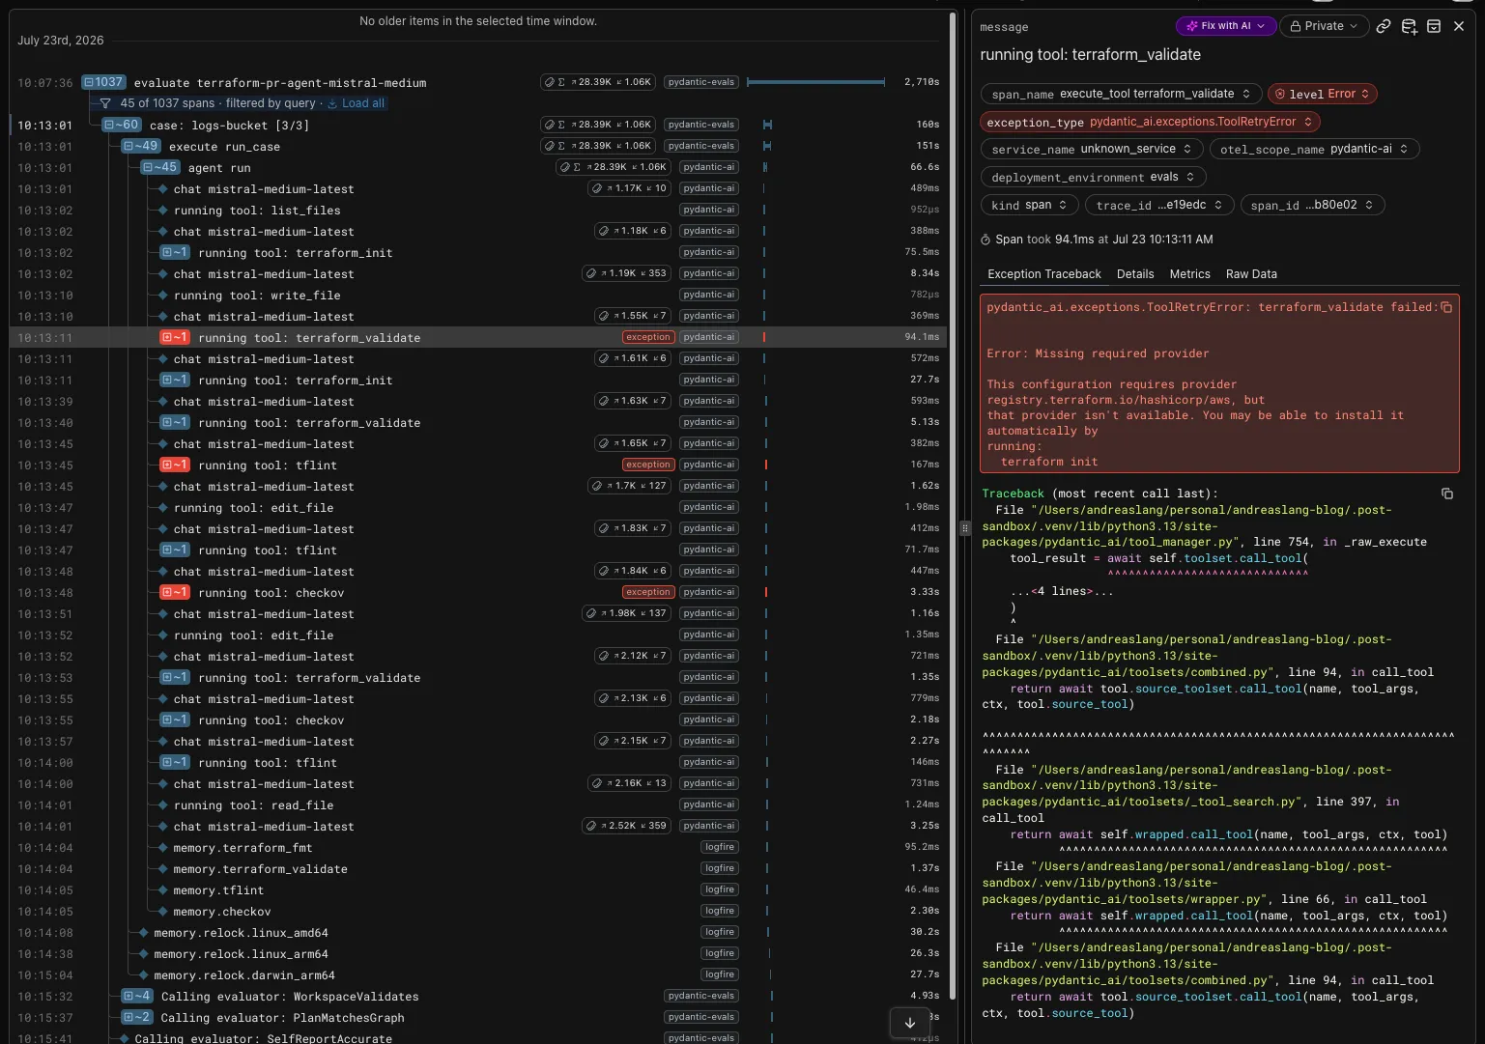The image size is (1485, 1044).
Task: Select the memory.tflint row
Action: pyautogui.click(x=478, y=889)
